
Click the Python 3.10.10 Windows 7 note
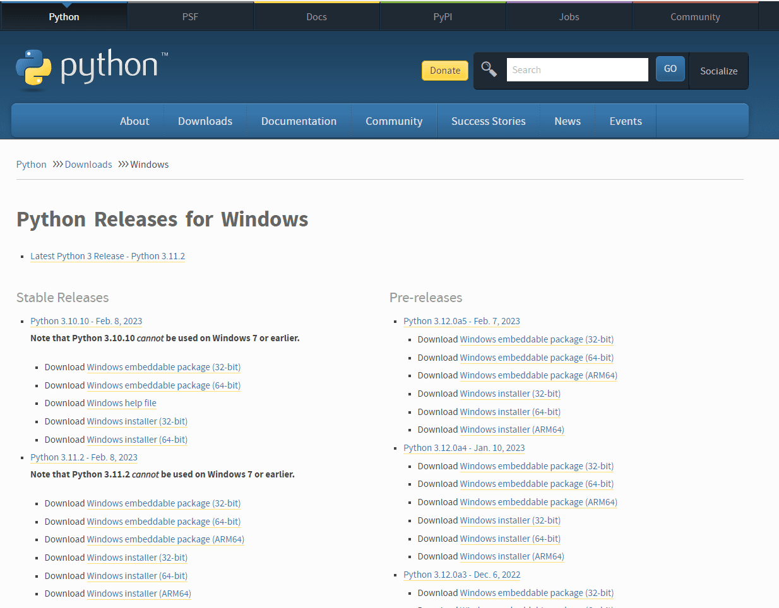tap(165, 338)
